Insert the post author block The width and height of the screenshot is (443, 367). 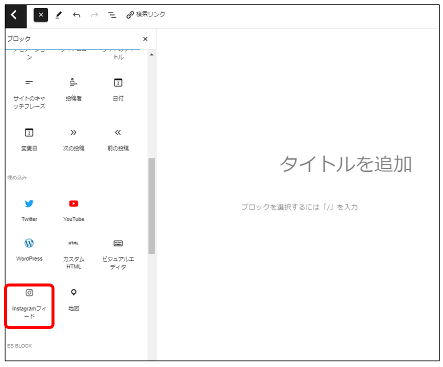point(73,89)
